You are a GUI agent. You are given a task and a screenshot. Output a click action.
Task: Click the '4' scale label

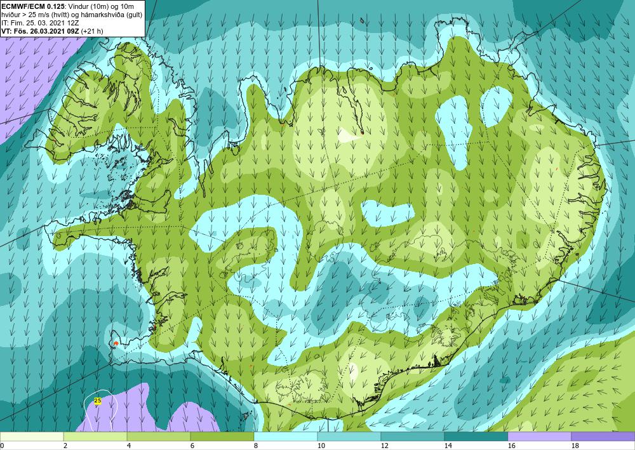tap(129, 446)
